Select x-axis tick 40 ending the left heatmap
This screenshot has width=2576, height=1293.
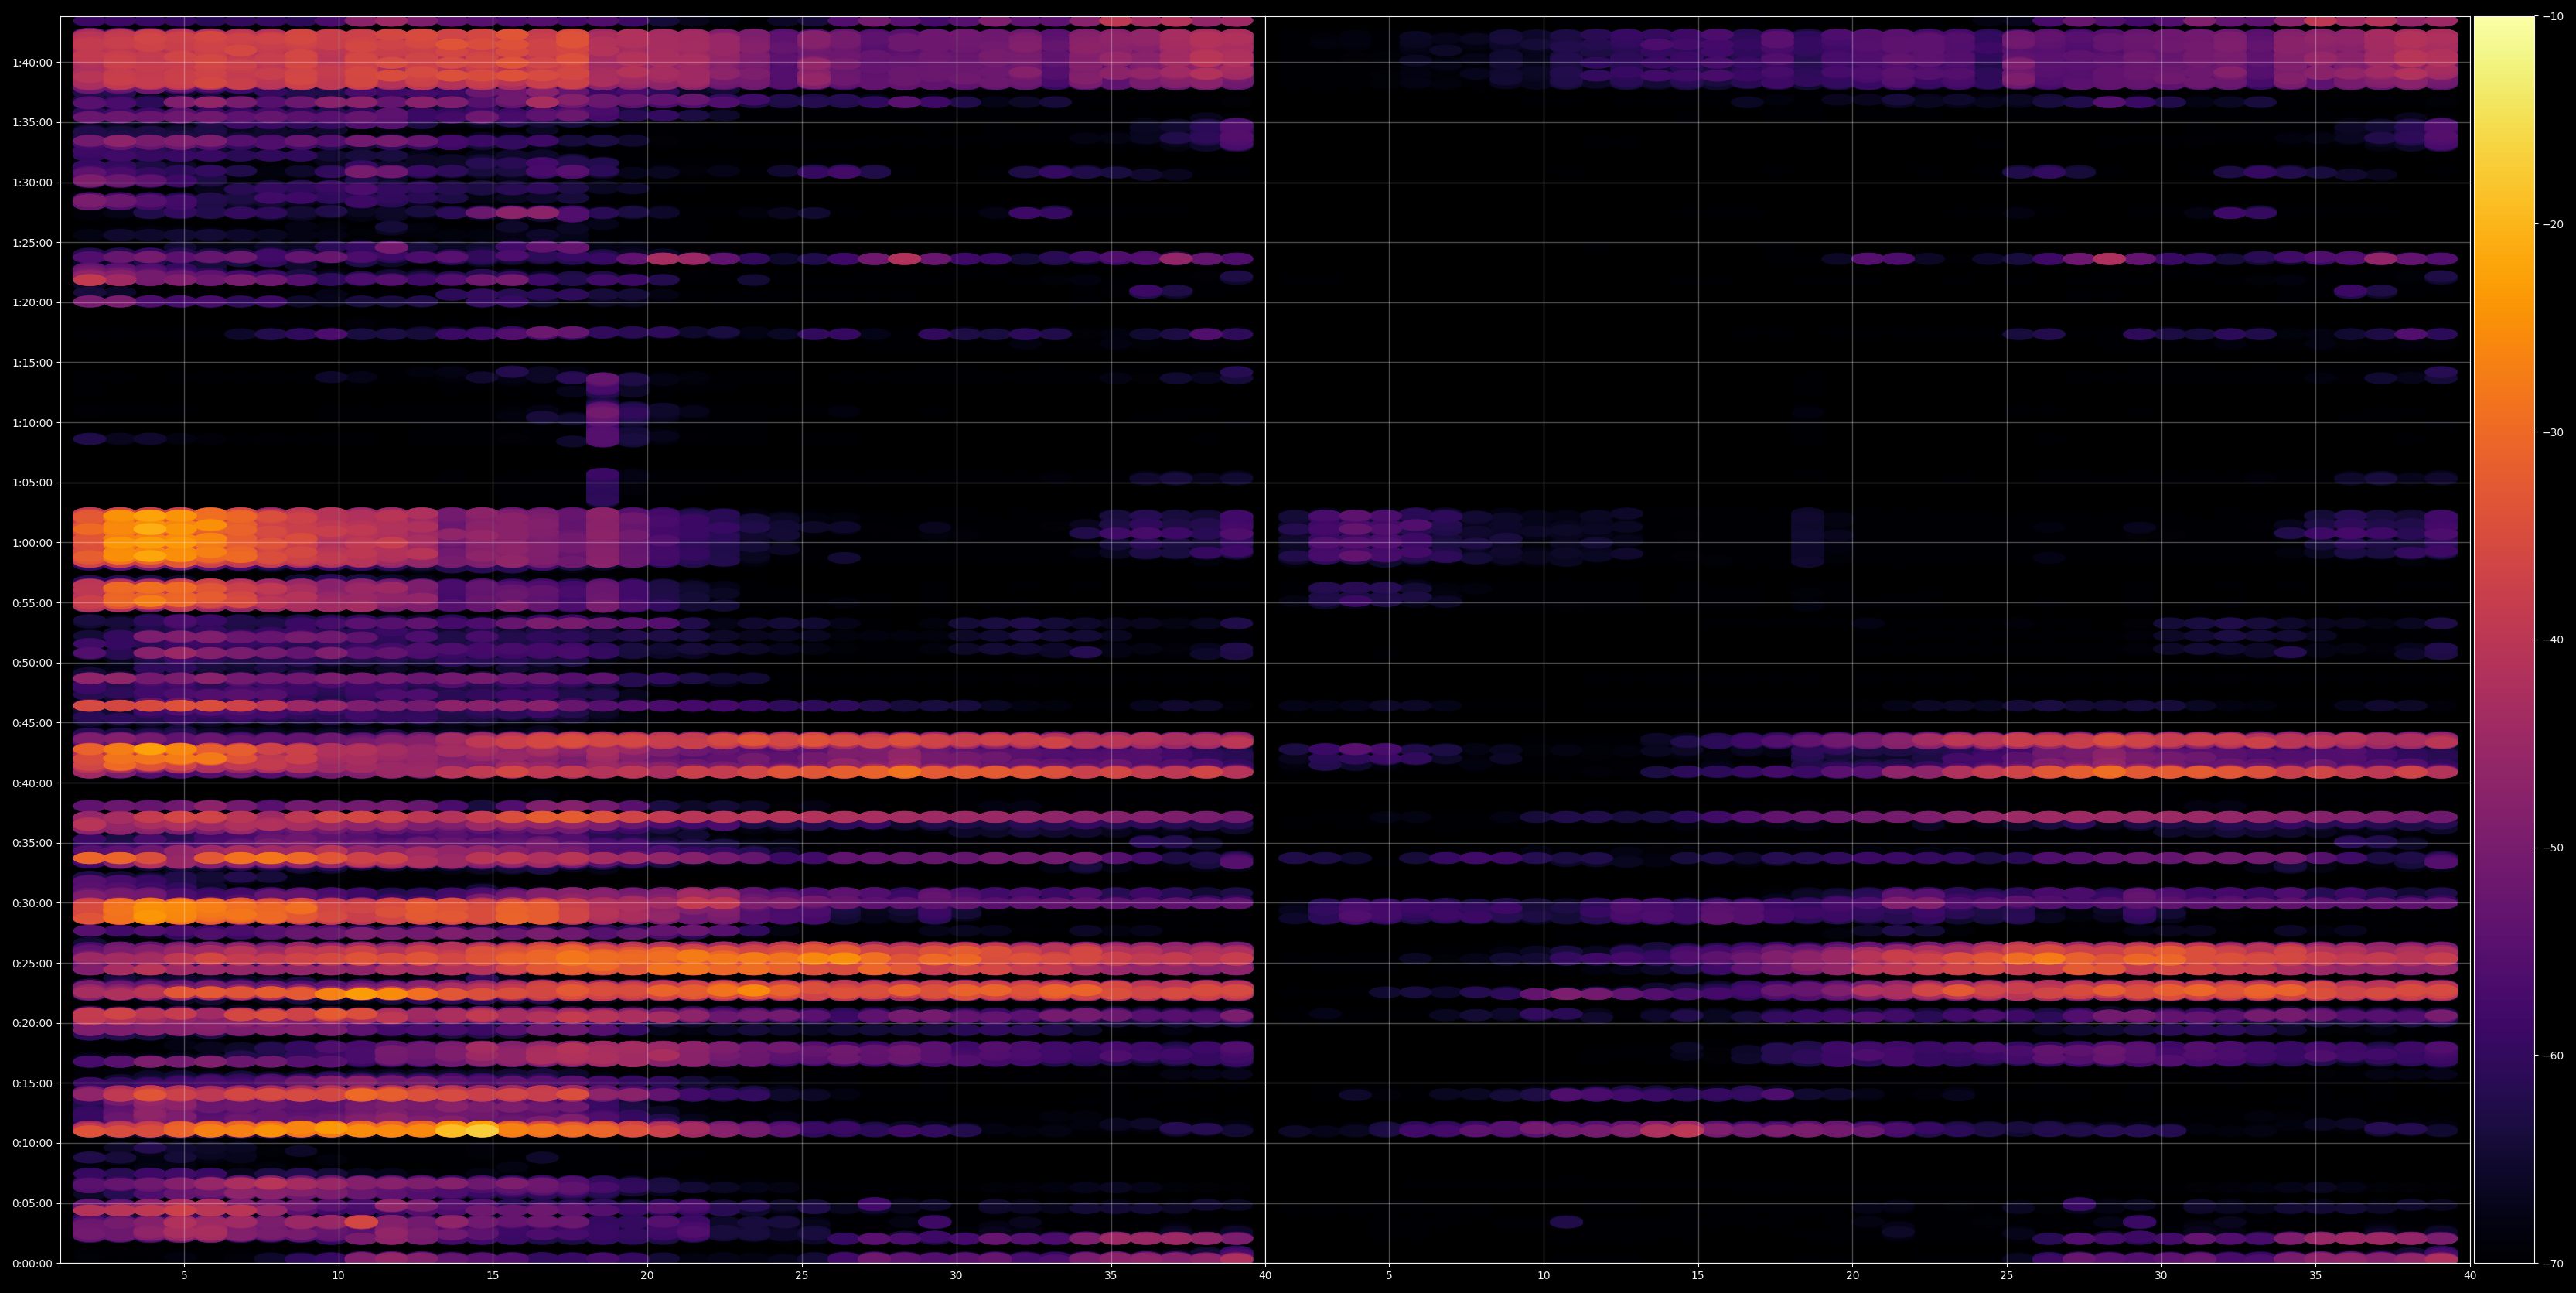click(x=1265, y=1276)
